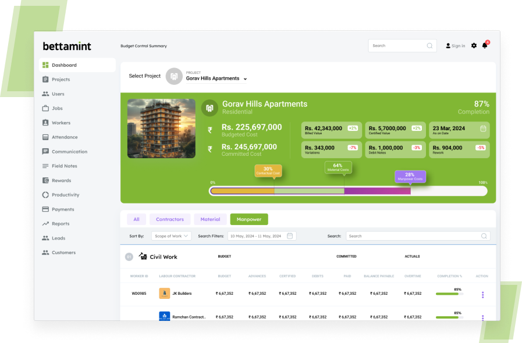This screenshot has width=522, height=343.
Task: Click the Gorav Hills building thumbnail
Action: [x=161, y=128]
